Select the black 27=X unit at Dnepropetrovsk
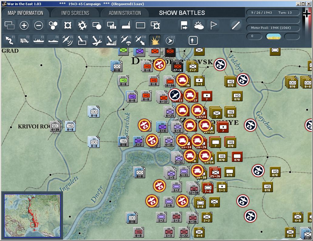Screen dimensions: 313x241 coord(177,67)
